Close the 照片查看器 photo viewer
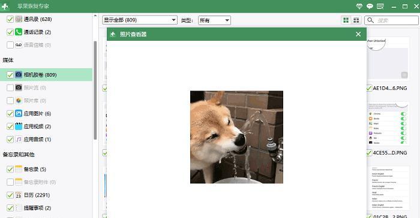The image size is (420, 218). point(358,34)
